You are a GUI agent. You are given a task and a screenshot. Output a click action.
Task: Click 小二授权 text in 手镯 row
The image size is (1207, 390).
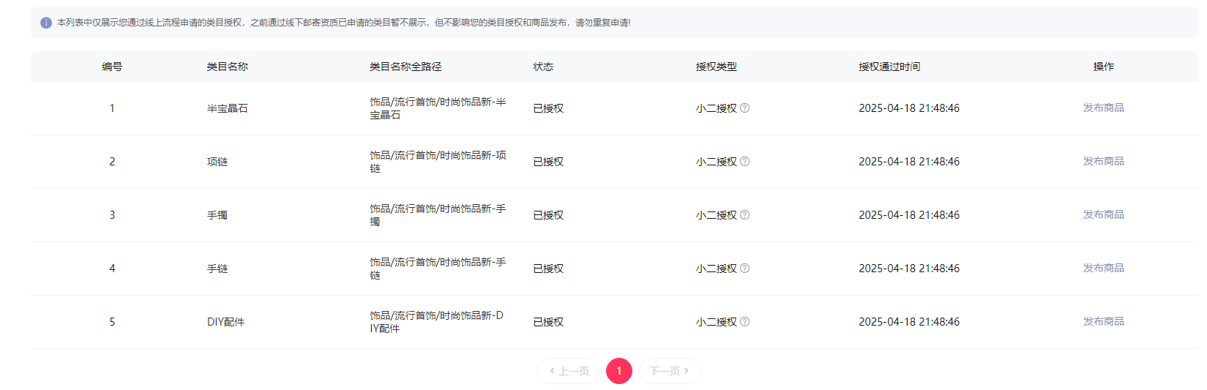point(717,215)
